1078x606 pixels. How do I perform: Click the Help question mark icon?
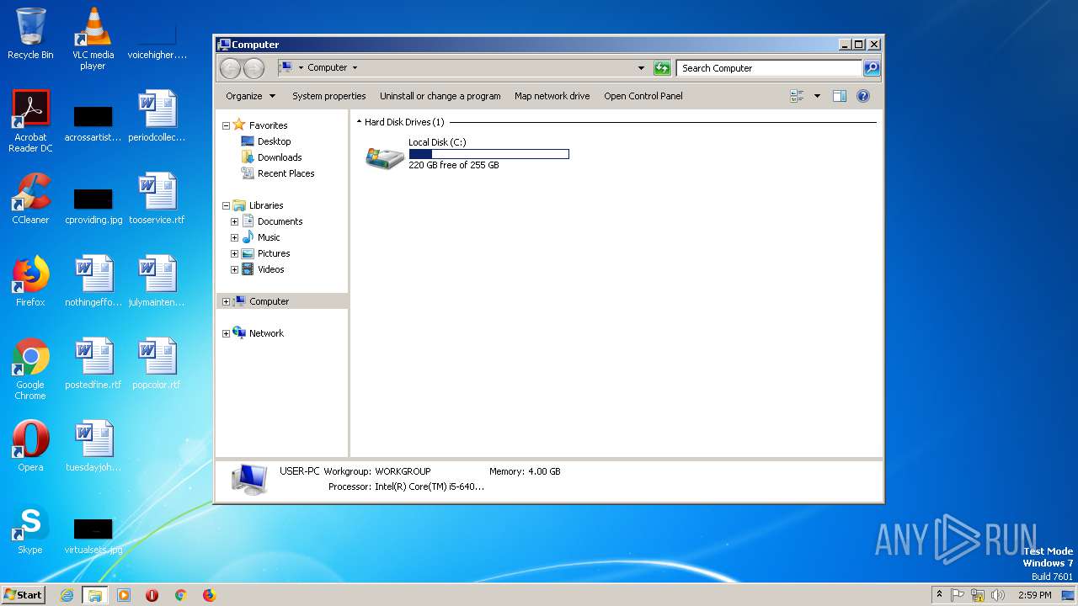[863, 96]
